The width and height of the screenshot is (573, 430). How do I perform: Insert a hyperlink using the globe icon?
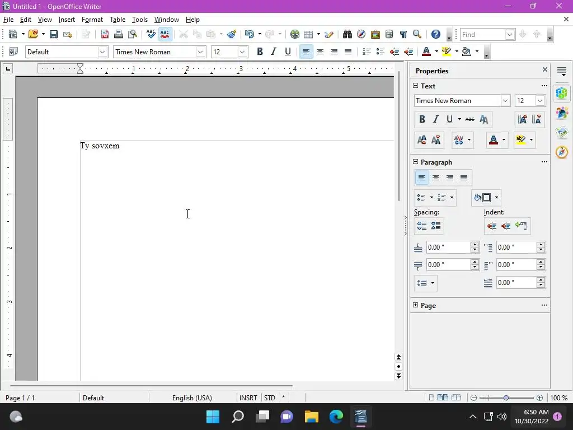[294, 34]
